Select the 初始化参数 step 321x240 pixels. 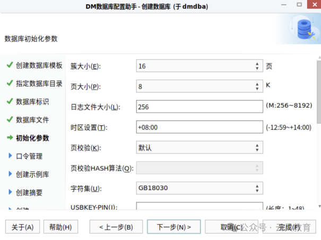point(32,138)
